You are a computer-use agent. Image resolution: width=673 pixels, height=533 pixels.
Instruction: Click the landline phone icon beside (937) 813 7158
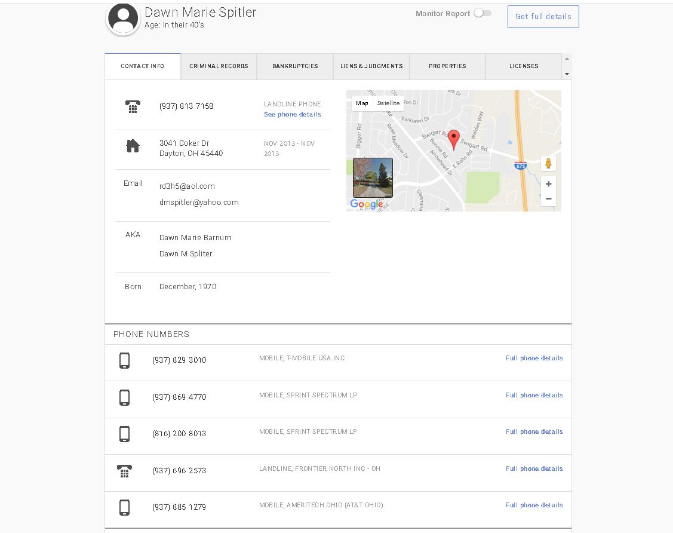coord(133,106)
